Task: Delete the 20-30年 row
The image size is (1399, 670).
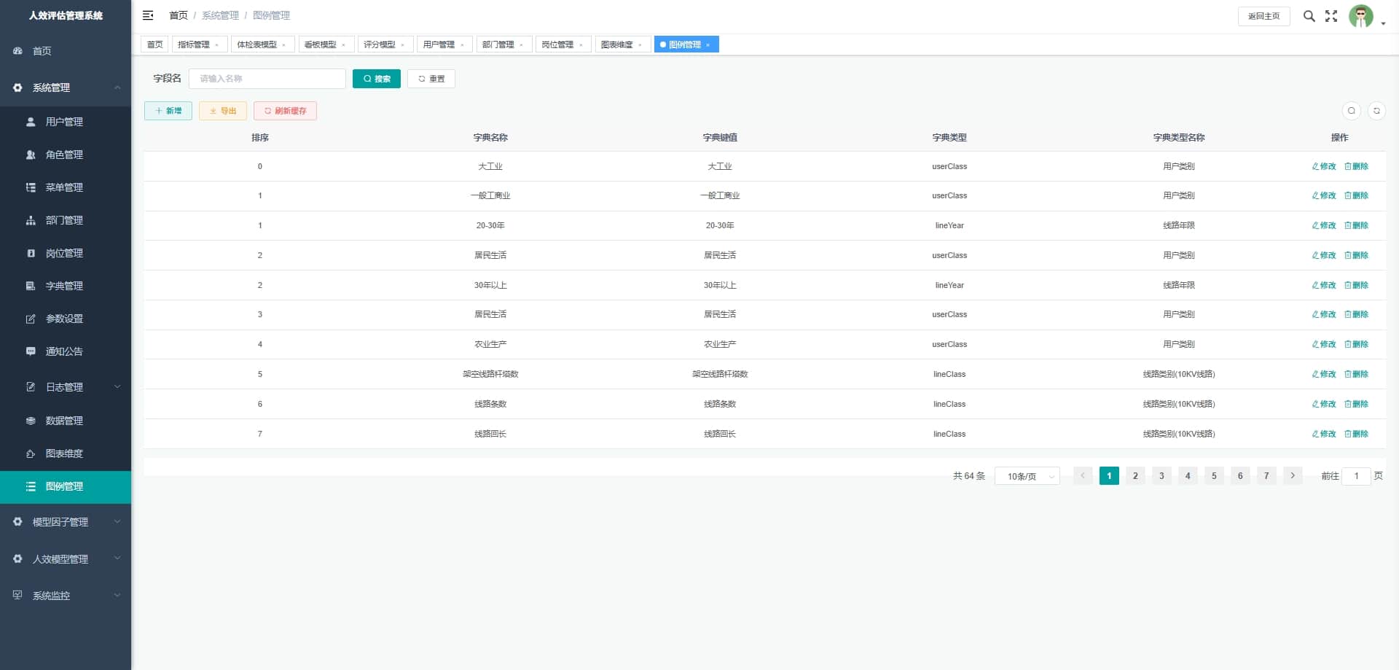Action: pyautogui.click(x=1356, y=225)
